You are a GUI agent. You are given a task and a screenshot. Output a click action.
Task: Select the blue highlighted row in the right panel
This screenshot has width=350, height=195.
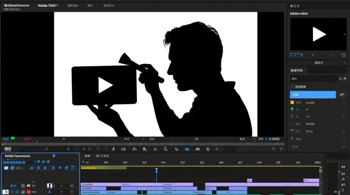tap(313, 95)
